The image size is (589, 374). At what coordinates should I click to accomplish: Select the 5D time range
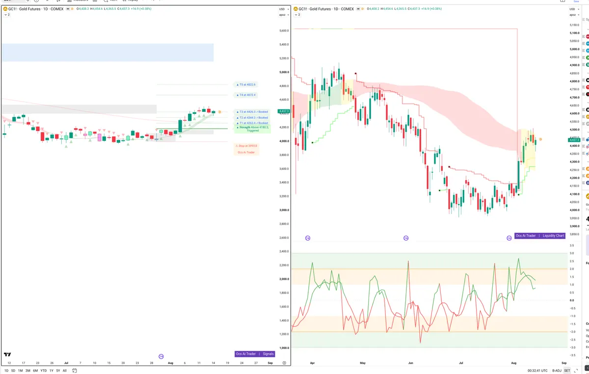13,371
